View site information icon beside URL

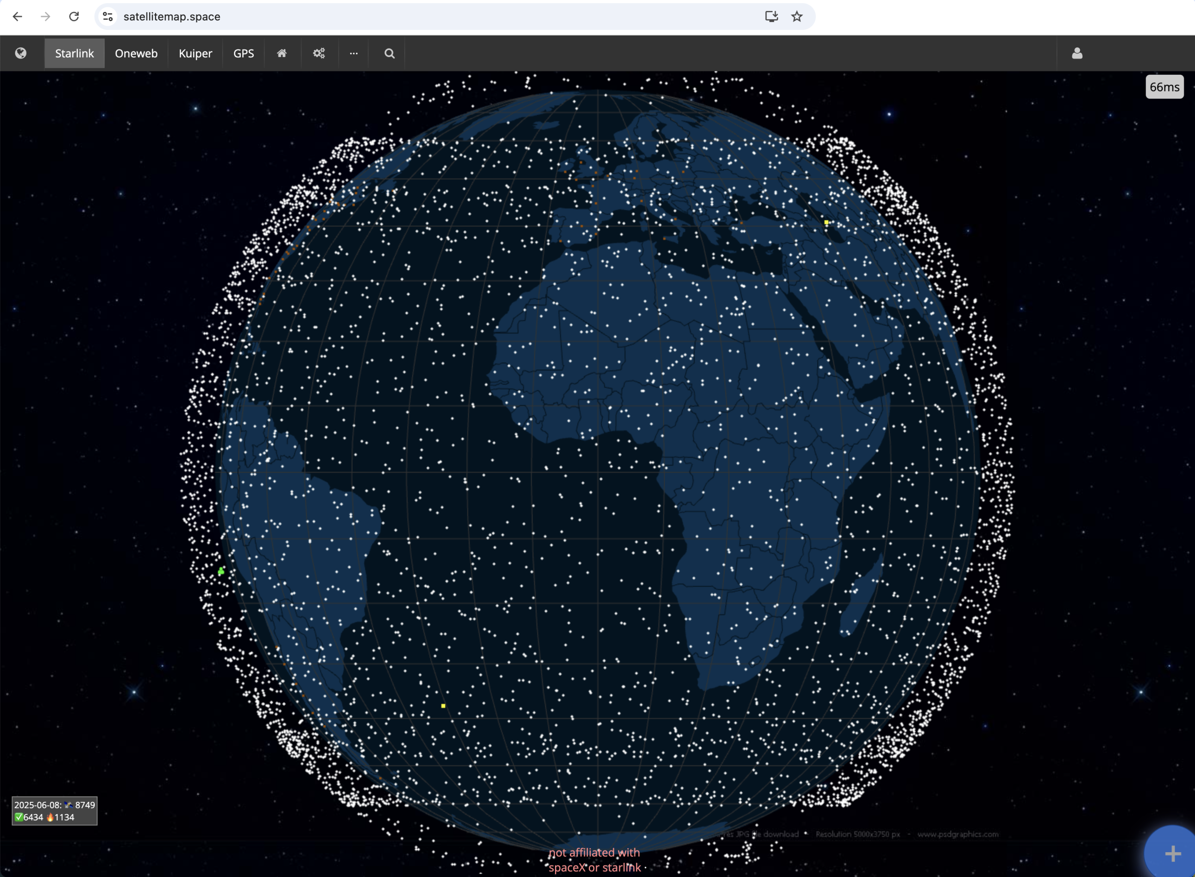108,16
